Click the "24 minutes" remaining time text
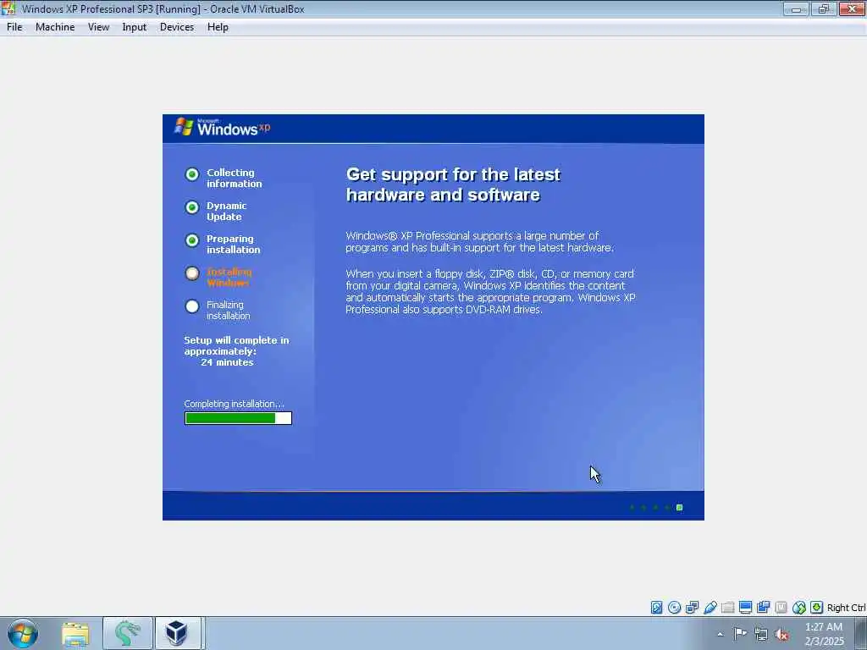 [x=227, y=362]
